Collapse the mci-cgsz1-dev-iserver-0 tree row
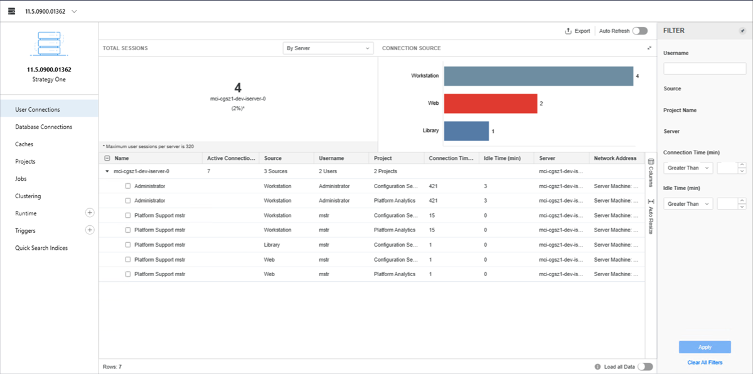753x374 pixels. (x=107, y=171)
